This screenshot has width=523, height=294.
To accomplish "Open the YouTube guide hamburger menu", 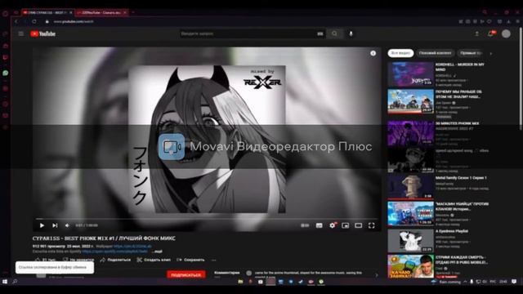I will 21,33.
